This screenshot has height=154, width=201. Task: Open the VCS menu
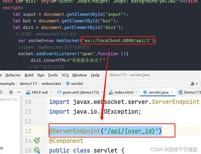pyautogui.click(x=65, y=75)
